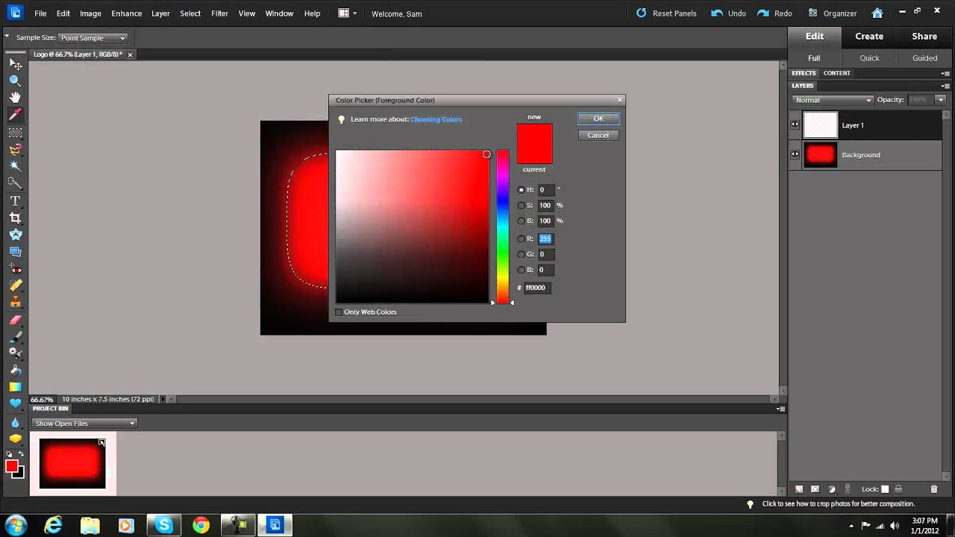Select the Cookie Cutter tool
This screenshot has height=537, width=955.
click(x=15, y=234)
